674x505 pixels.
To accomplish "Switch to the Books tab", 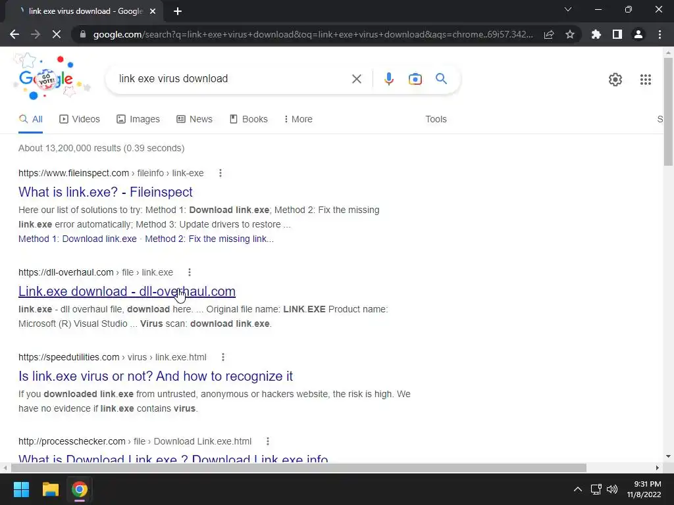I will [248, 119].
